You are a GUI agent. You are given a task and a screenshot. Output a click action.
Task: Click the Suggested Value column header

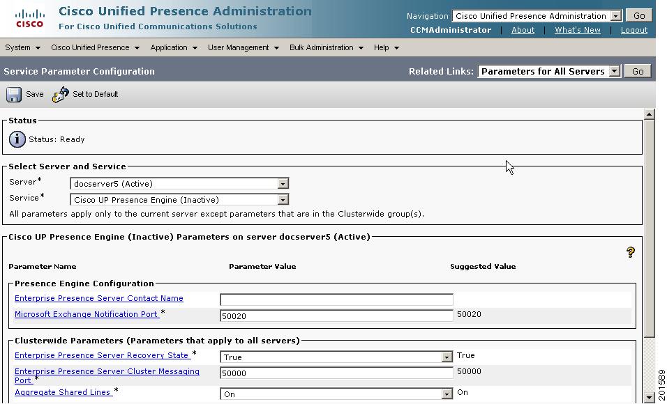coord(483,267)
